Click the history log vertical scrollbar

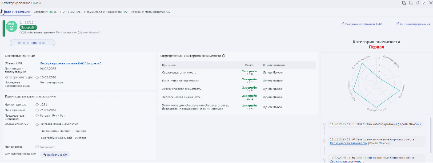(430, 135)
